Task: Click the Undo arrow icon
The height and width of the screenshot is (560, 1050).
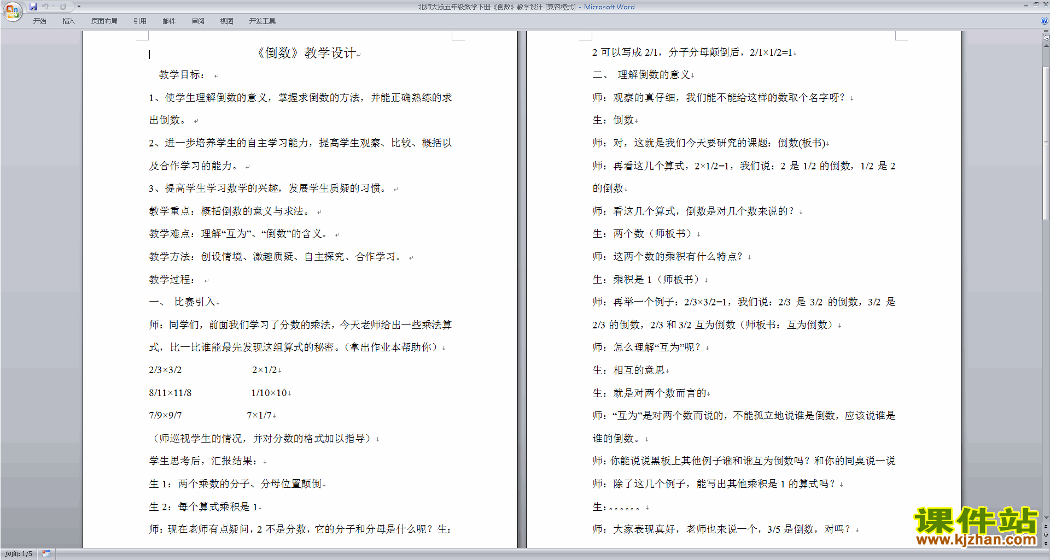Action: tap(45, 7)
